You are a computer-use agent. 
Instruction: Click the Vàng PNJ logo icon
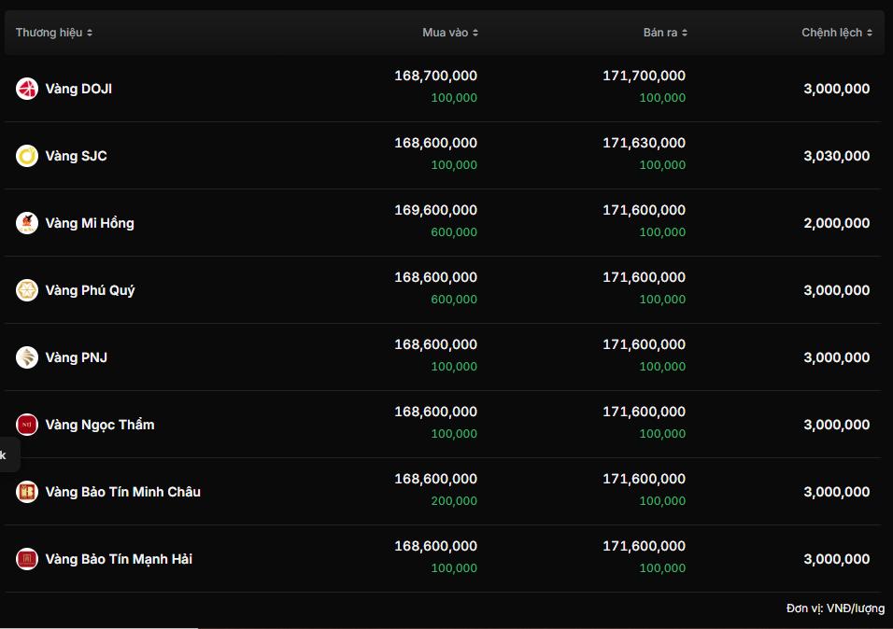tap(27, 357)
